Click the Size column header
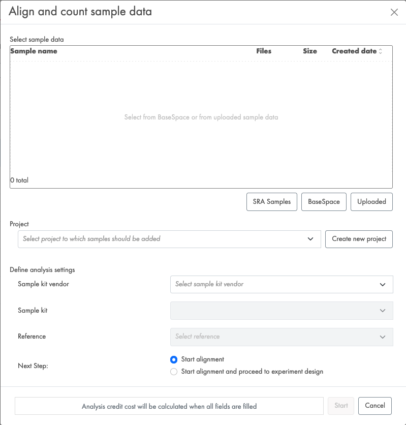The width and height of the screenshot is (406, 425). (x=310, y=51)
